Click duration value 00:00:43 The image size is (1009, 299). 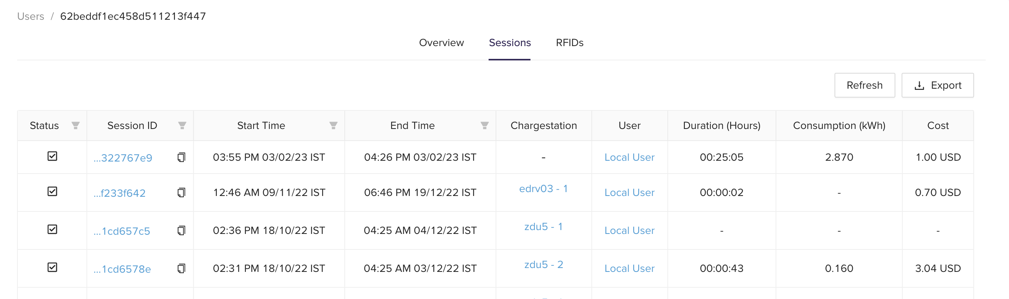click(x=722, y=268)
